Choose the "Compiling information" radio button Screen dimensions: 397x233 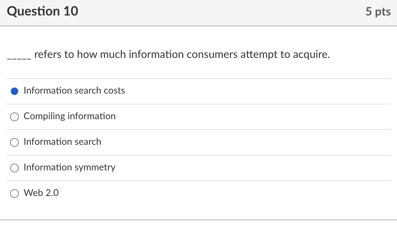point(14,116)
